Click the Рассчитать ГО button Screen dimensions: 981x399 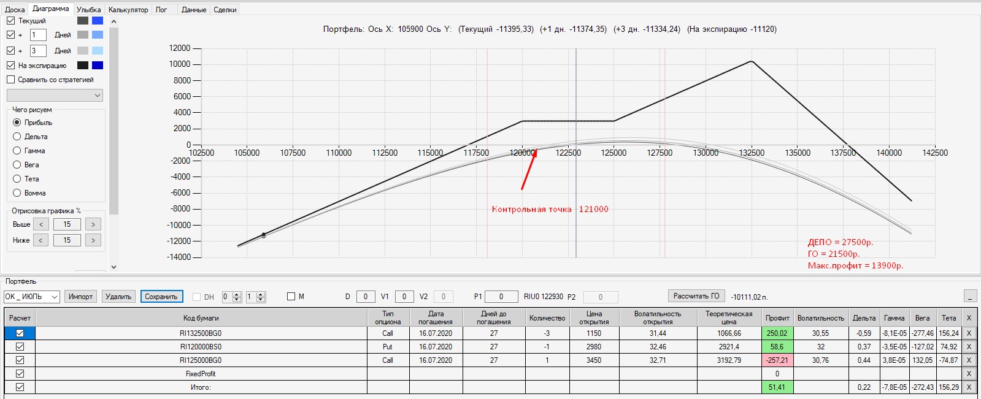click(696, 296)
